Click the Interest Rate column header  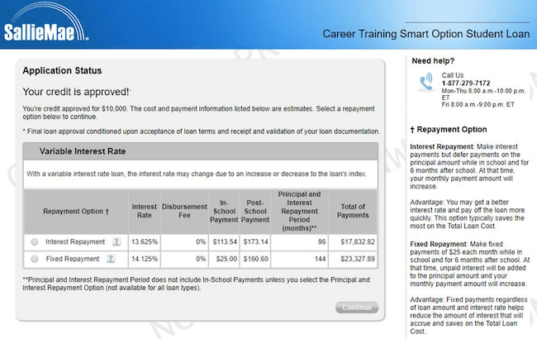pos(145,211)
